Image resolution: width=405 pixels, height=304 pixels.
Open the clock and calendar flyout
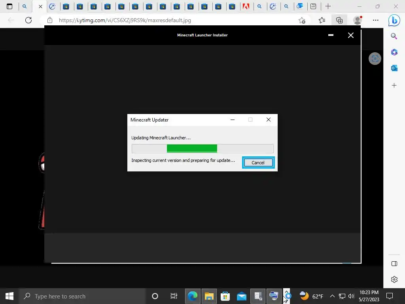pos(369,296)
